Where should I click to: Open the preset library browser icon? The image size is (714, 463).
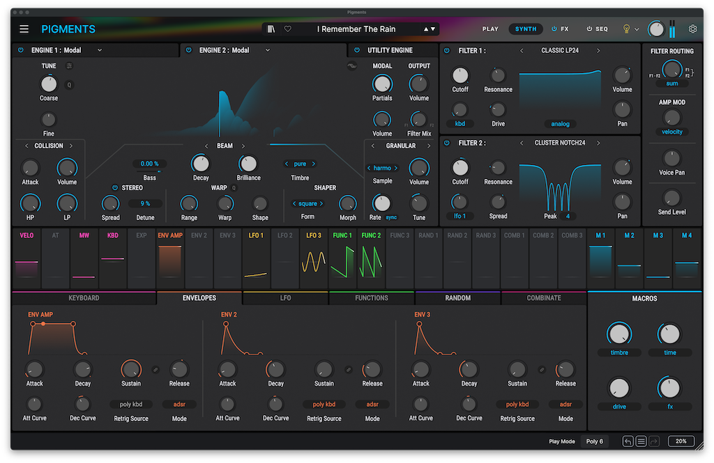[271, 29]
